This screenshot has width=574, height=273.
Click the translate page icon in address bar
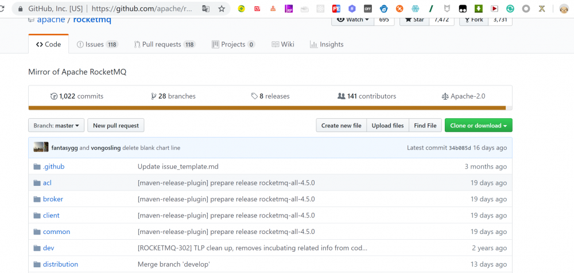205,9
